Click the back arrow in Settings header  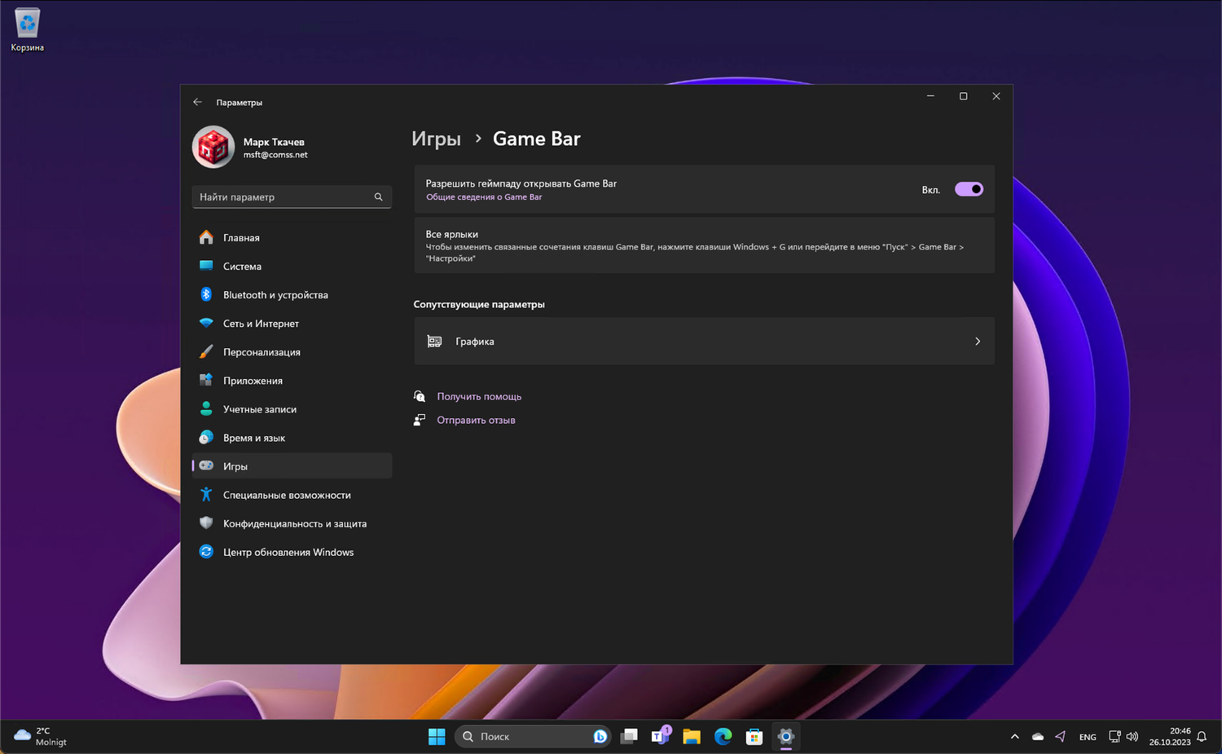197,102
